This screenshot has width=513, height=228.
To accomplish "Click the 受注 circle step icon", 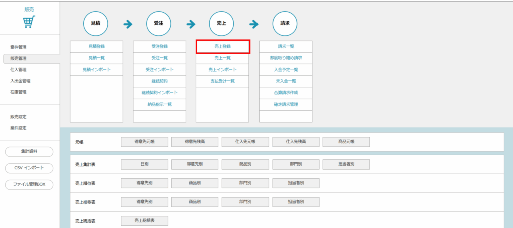I will (x=159, y=24).
